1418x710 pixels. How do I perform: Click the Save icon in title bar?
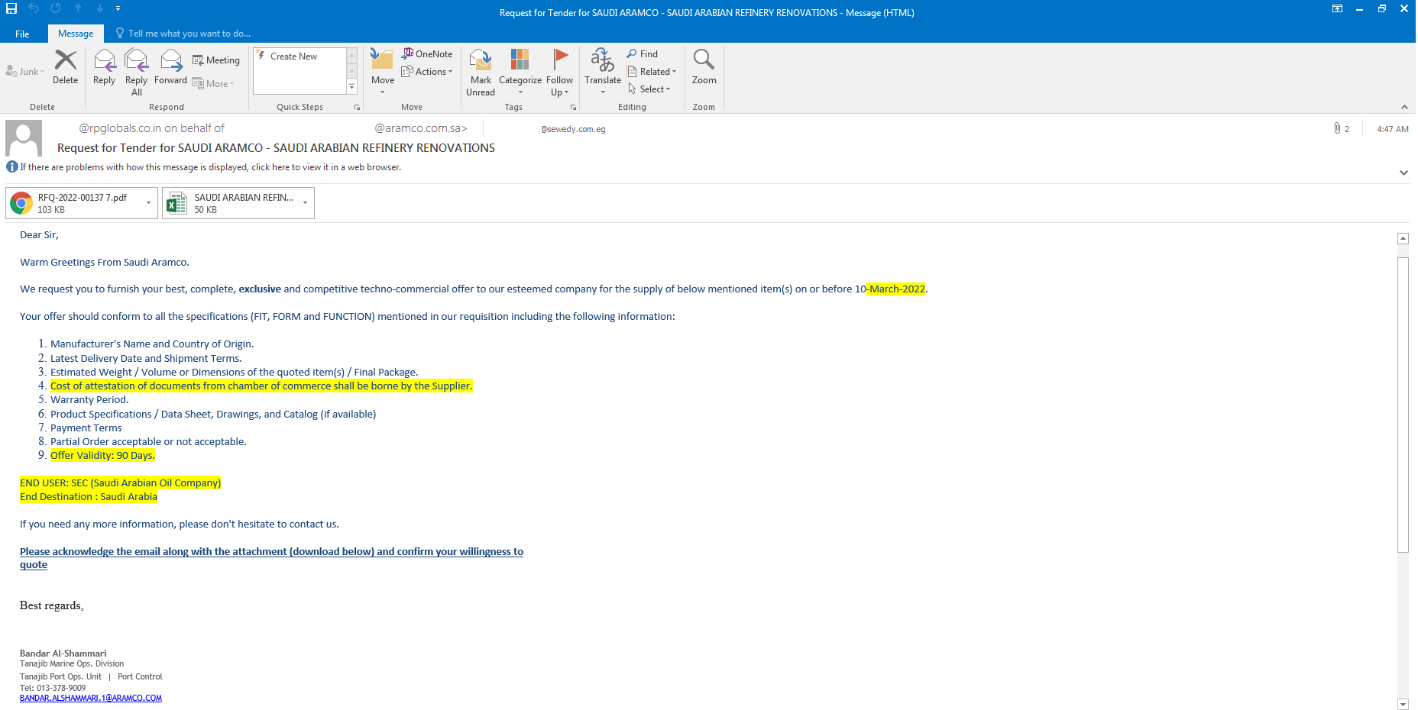11,8
